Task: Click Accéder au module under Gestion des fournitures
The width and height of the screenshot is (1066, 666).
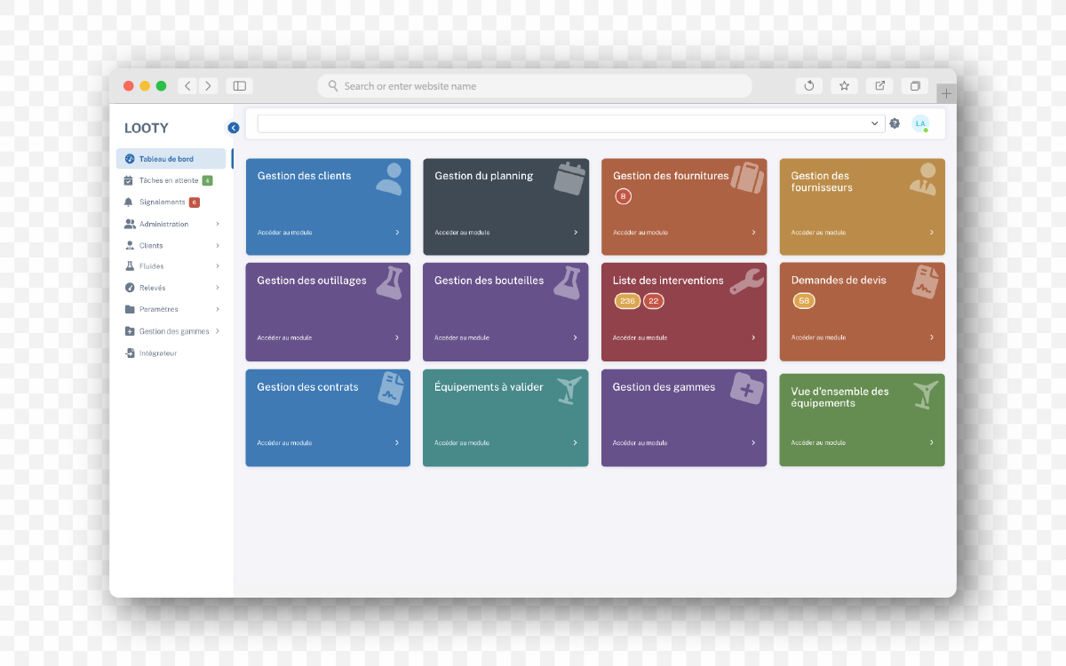Action: pos(640,233)
